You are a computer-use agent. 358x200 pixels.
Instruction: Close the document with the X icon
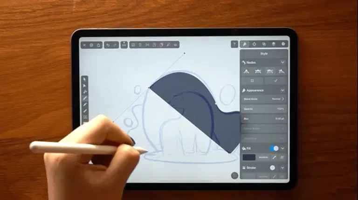(x=84, y=45)
